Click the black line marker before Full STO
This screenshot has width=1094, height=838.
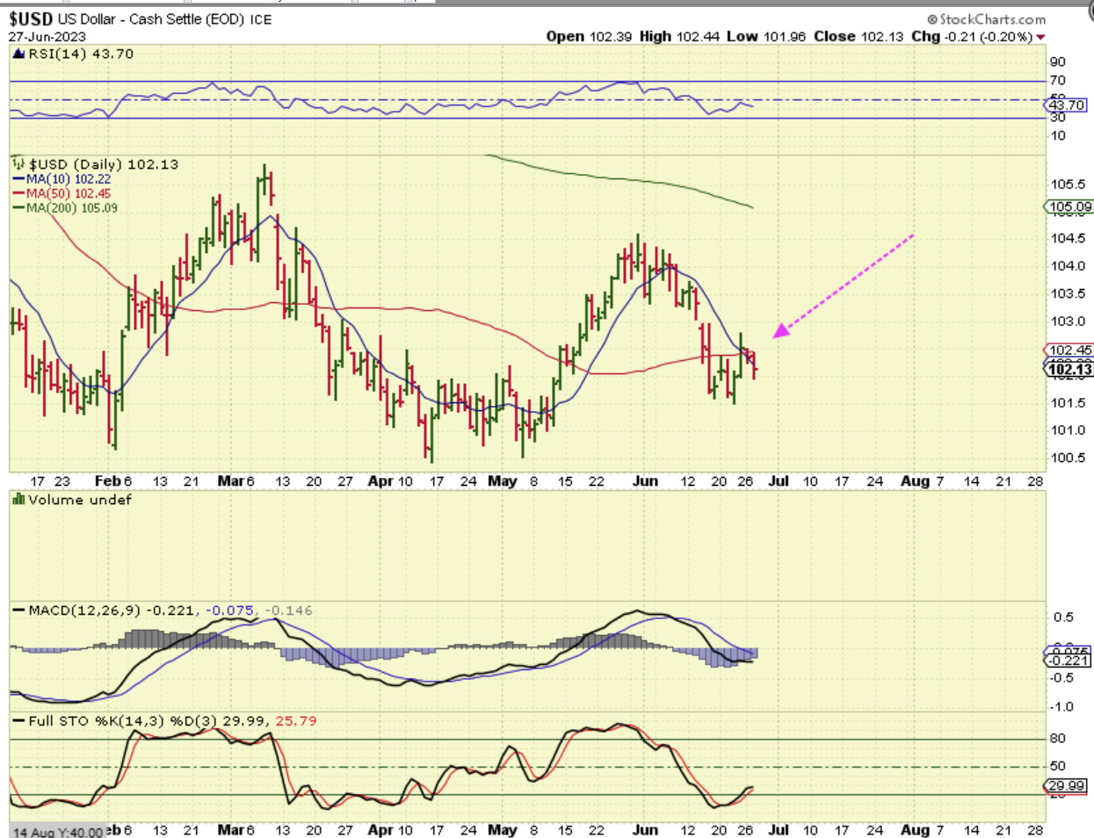coord(18,721)
